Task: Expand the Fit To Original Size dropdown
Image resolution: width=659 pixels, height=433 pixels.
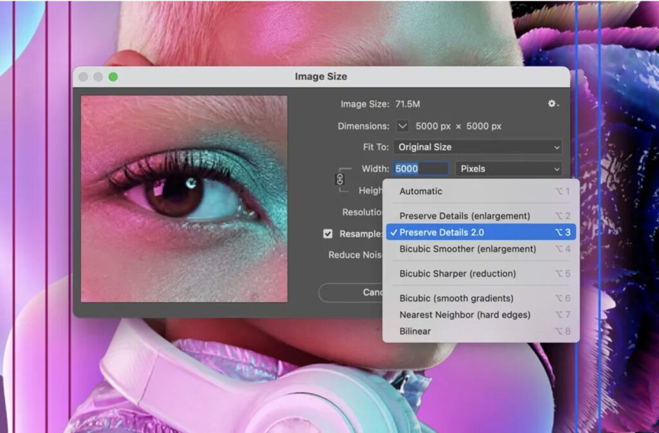Action: coord(478,147)
